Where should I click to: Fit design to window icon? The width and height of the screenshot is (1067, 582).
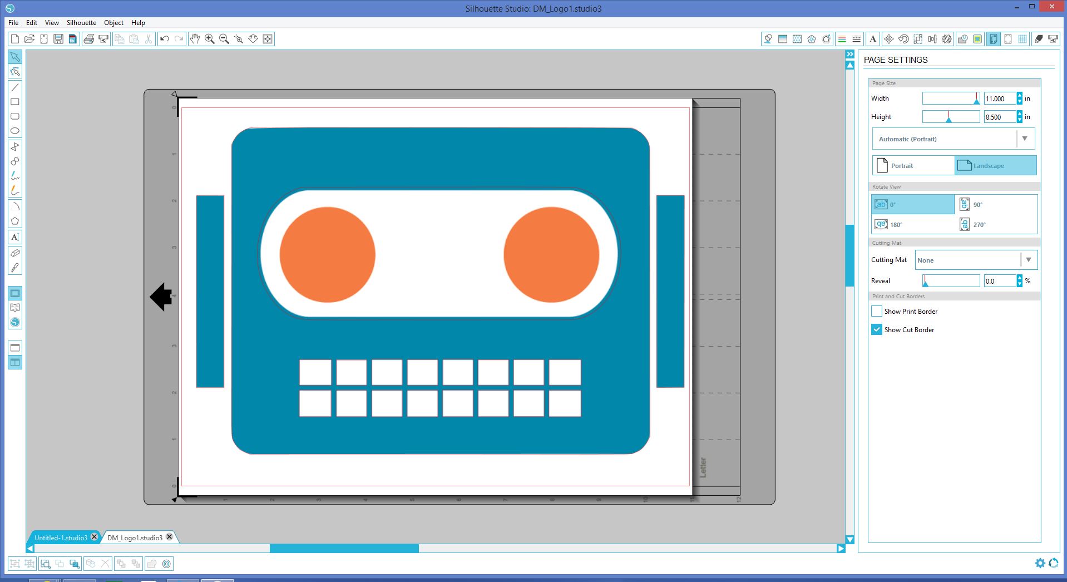coord(268,39)
